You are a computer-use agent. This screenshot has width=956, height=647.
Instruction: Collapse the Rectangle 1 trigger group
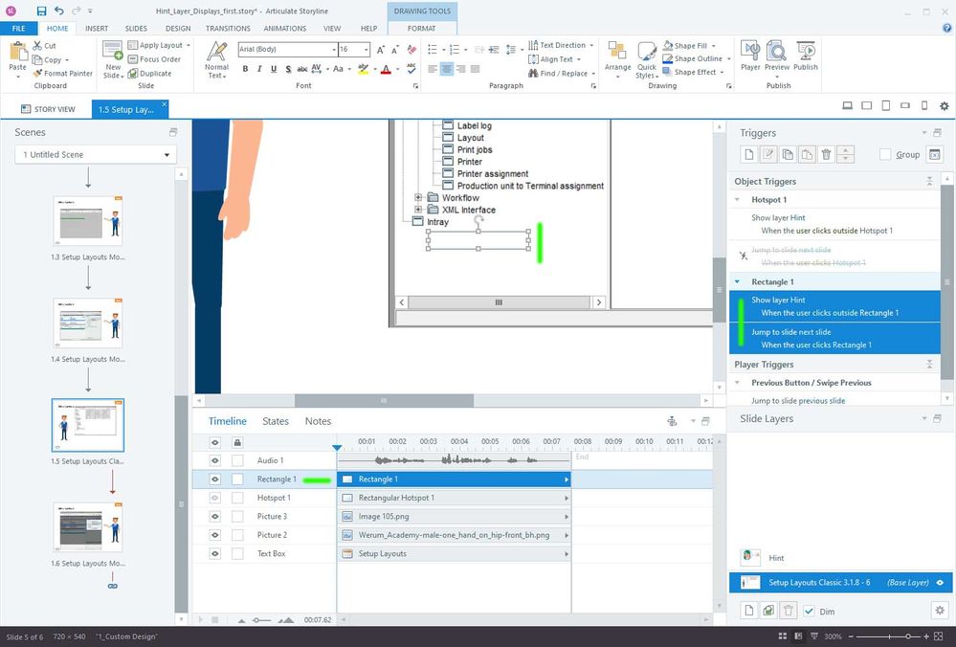coord(739,282)
